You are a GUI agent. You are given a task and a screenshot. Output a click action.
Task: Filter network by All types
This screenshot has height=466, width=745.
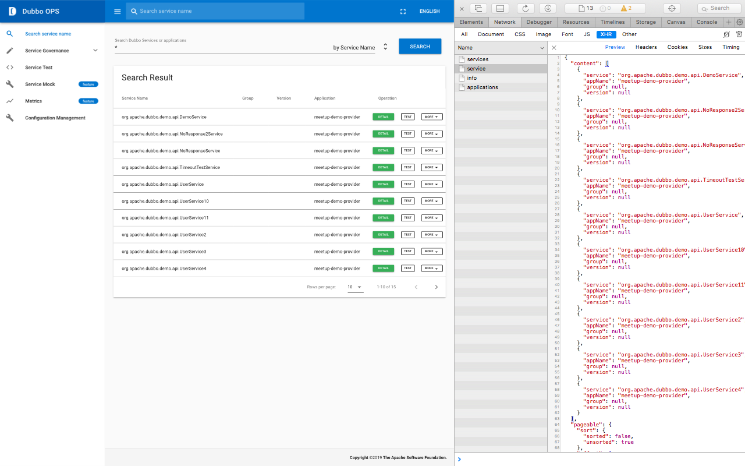click(464, 34)
